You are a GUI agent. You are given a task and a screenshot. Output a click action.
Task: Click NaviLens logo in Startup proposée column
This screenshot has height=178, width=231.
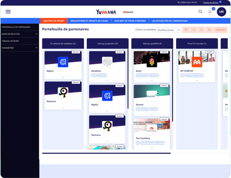(x=107, y=126)
